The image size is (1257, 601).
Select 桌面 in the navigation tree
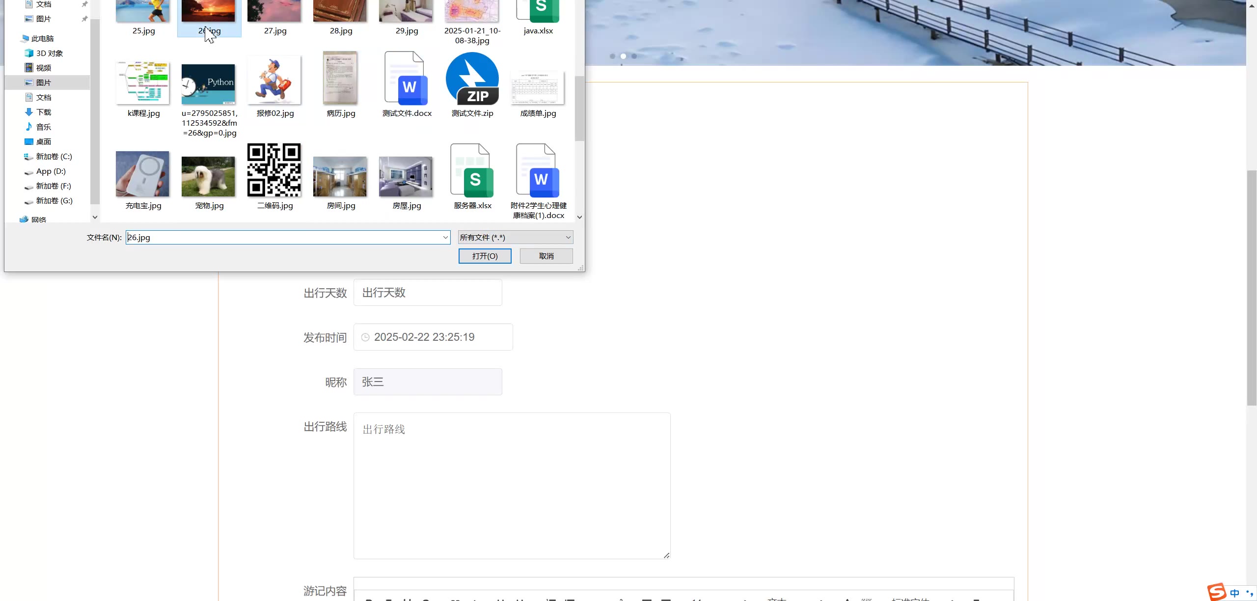pos(43,141)
